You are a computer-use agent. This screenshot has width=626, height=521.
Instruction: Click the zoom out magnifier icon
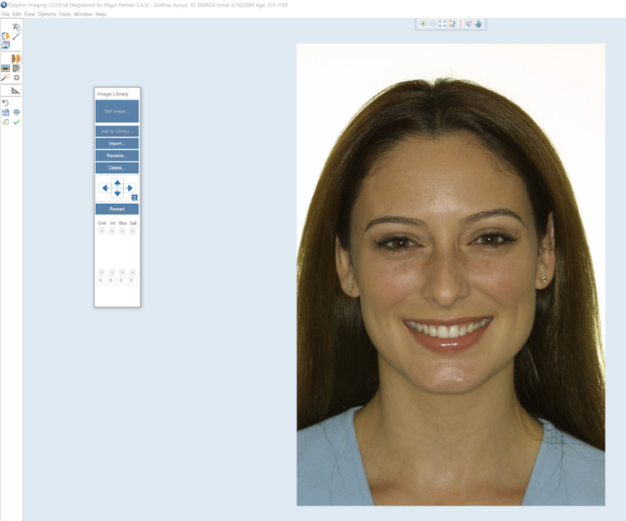pos(433,24)
